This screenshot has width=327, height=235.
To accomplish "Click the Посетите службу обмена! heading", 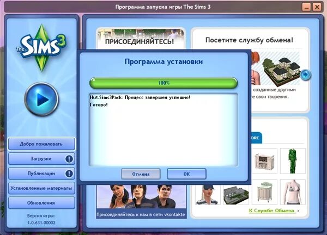I will pyautogui.click(x=249, y=40).
